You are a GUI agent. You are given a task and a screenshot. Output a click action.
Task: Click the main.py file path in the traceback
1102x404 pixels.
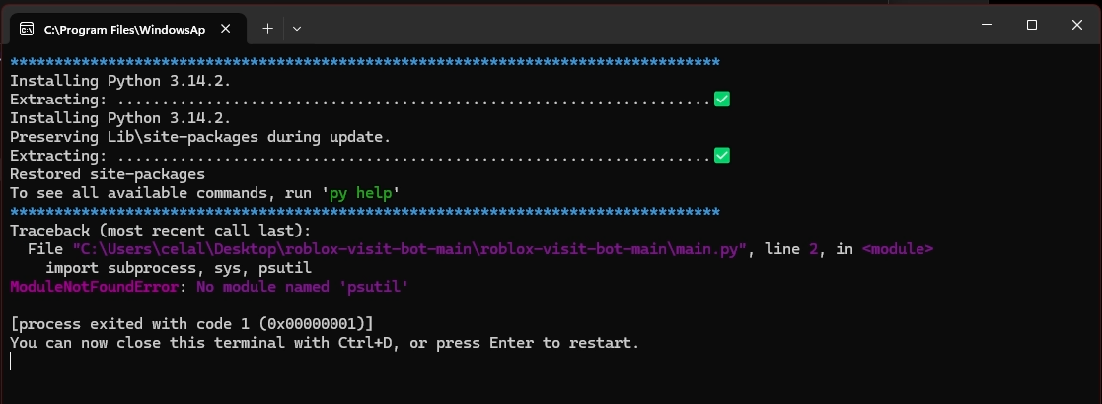click(x=409, y=249)
